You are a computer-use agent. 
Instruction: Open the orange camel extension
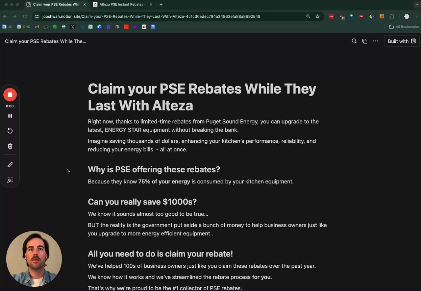coord(382,16)
